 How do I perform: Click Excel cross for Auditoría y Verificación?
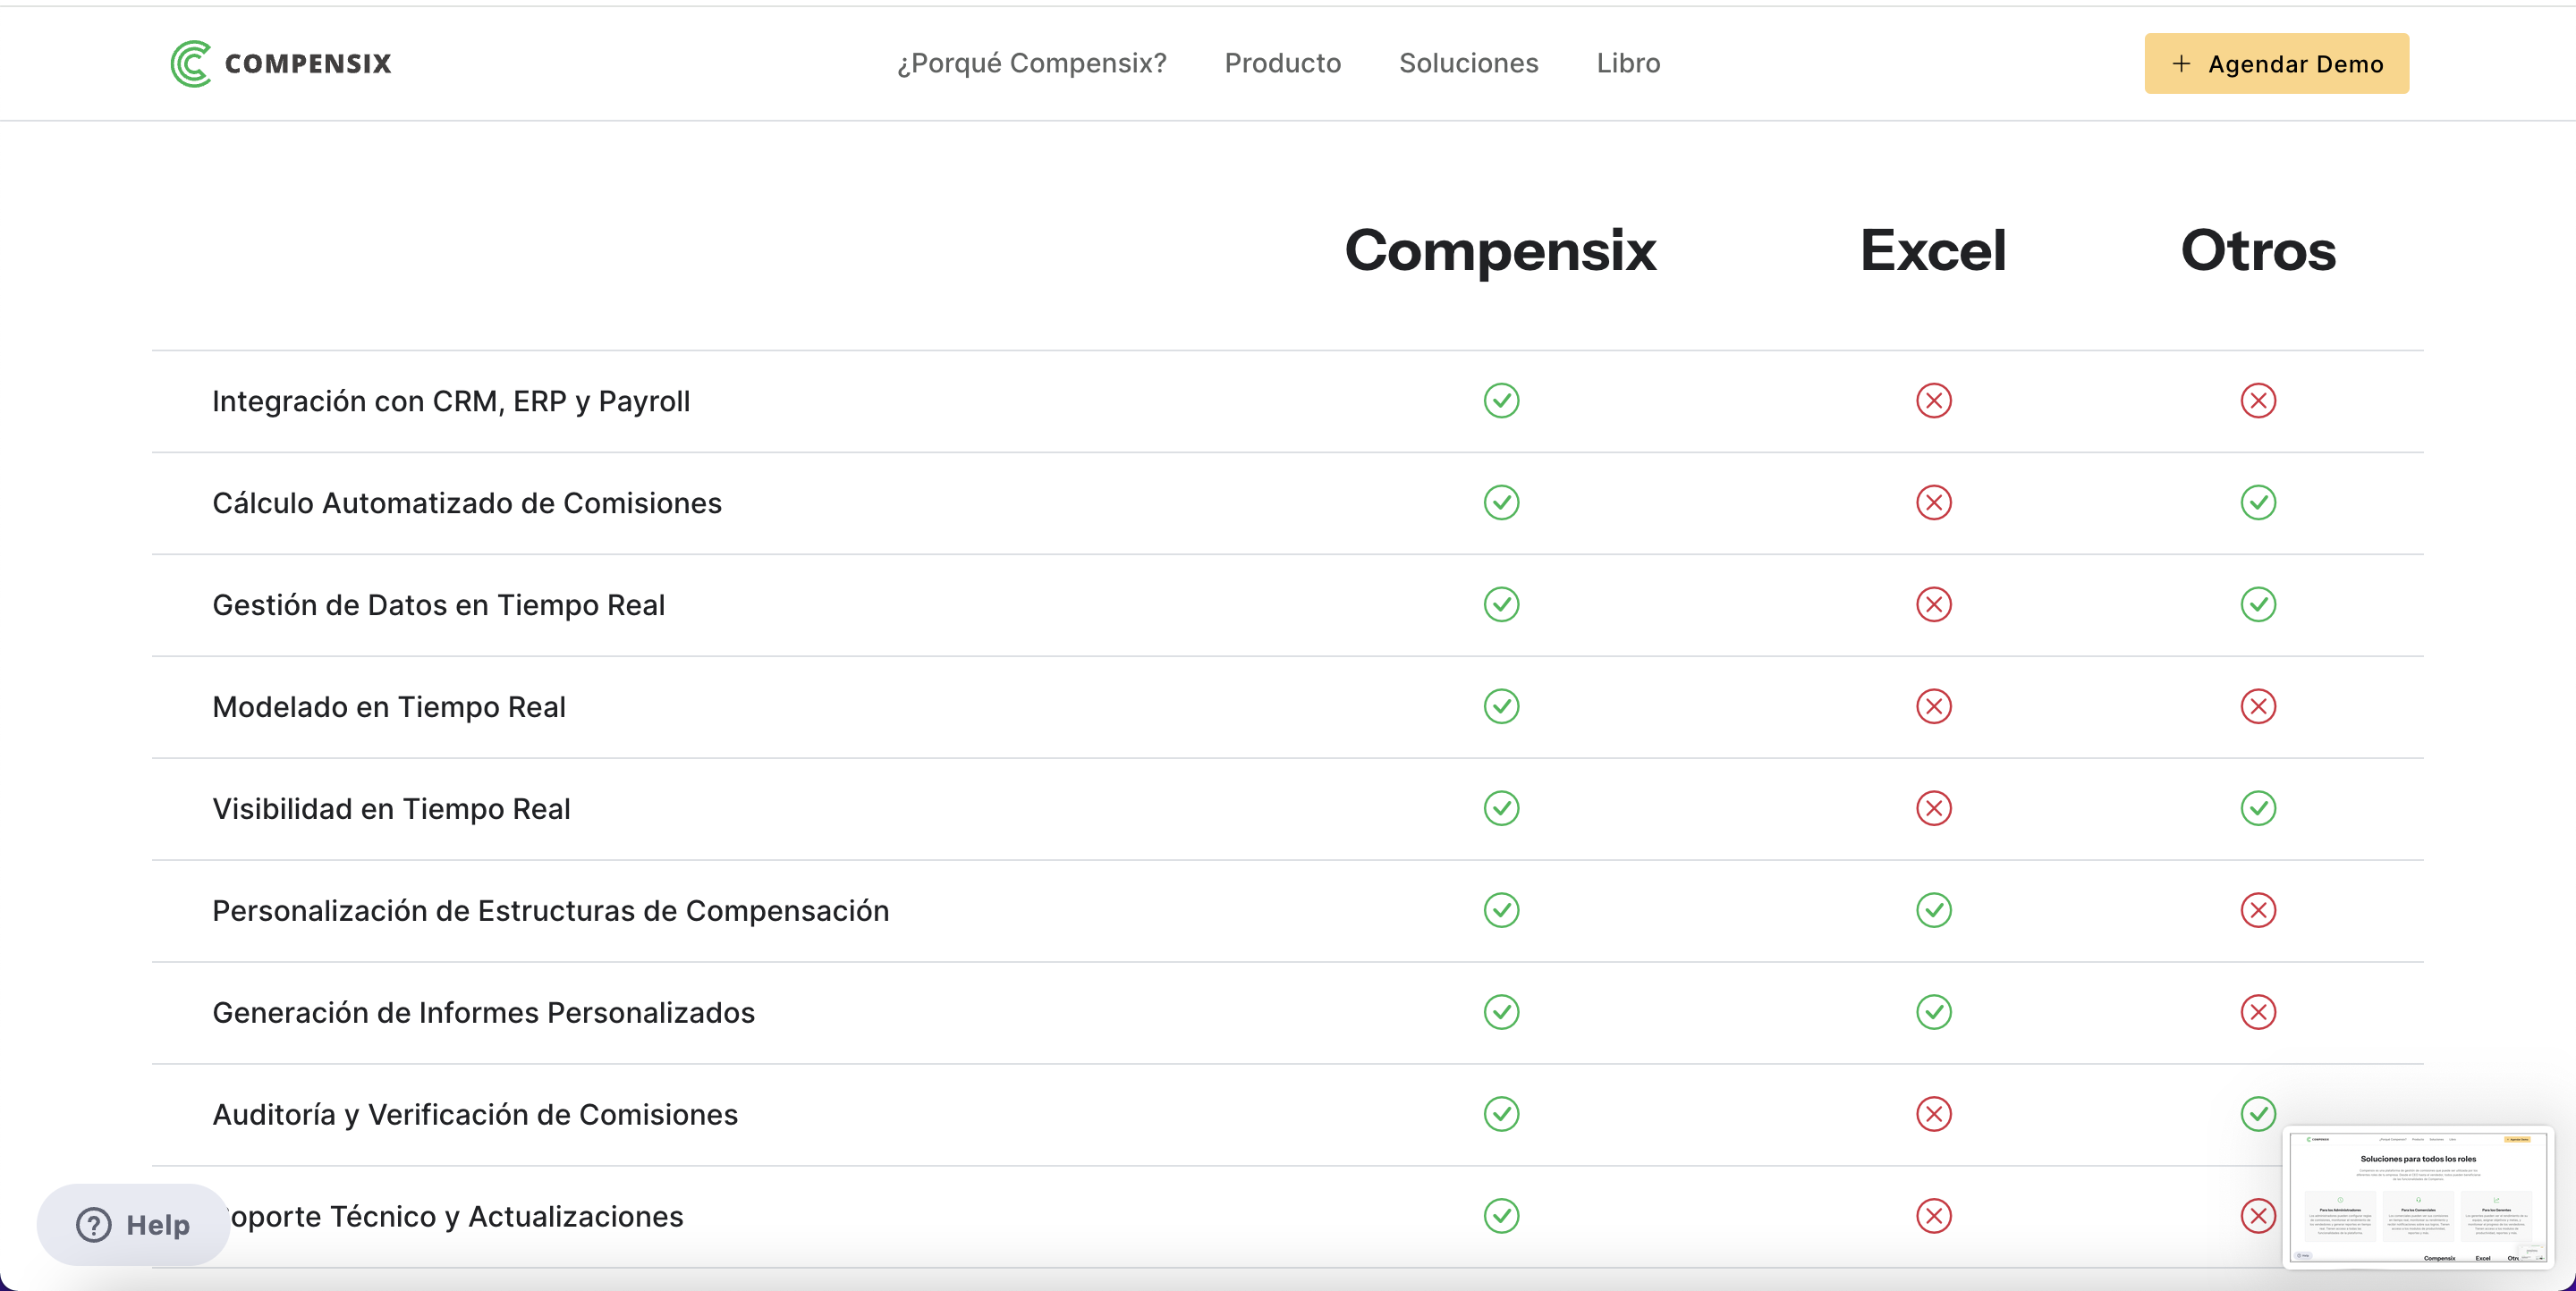tap(1933, 1114)
